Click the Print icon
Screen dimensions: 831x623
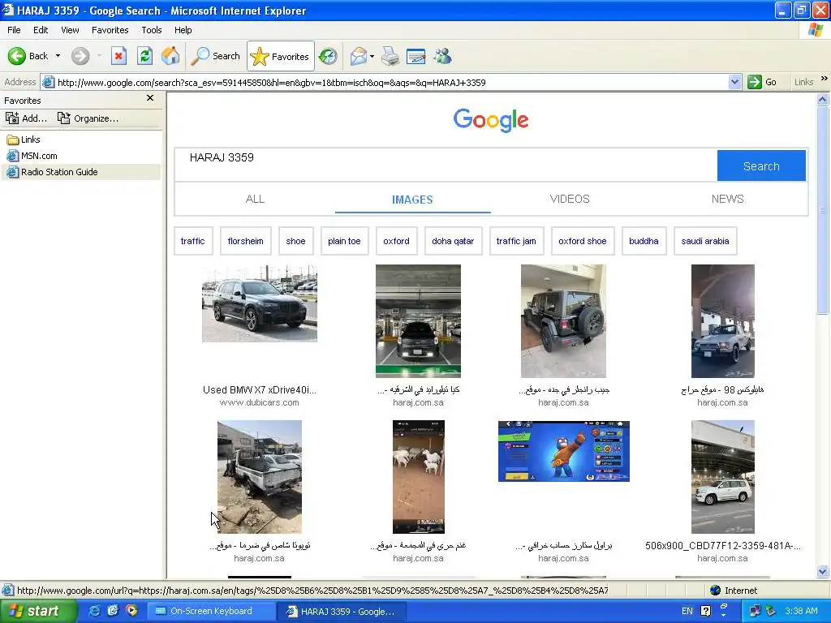[390, 56]
